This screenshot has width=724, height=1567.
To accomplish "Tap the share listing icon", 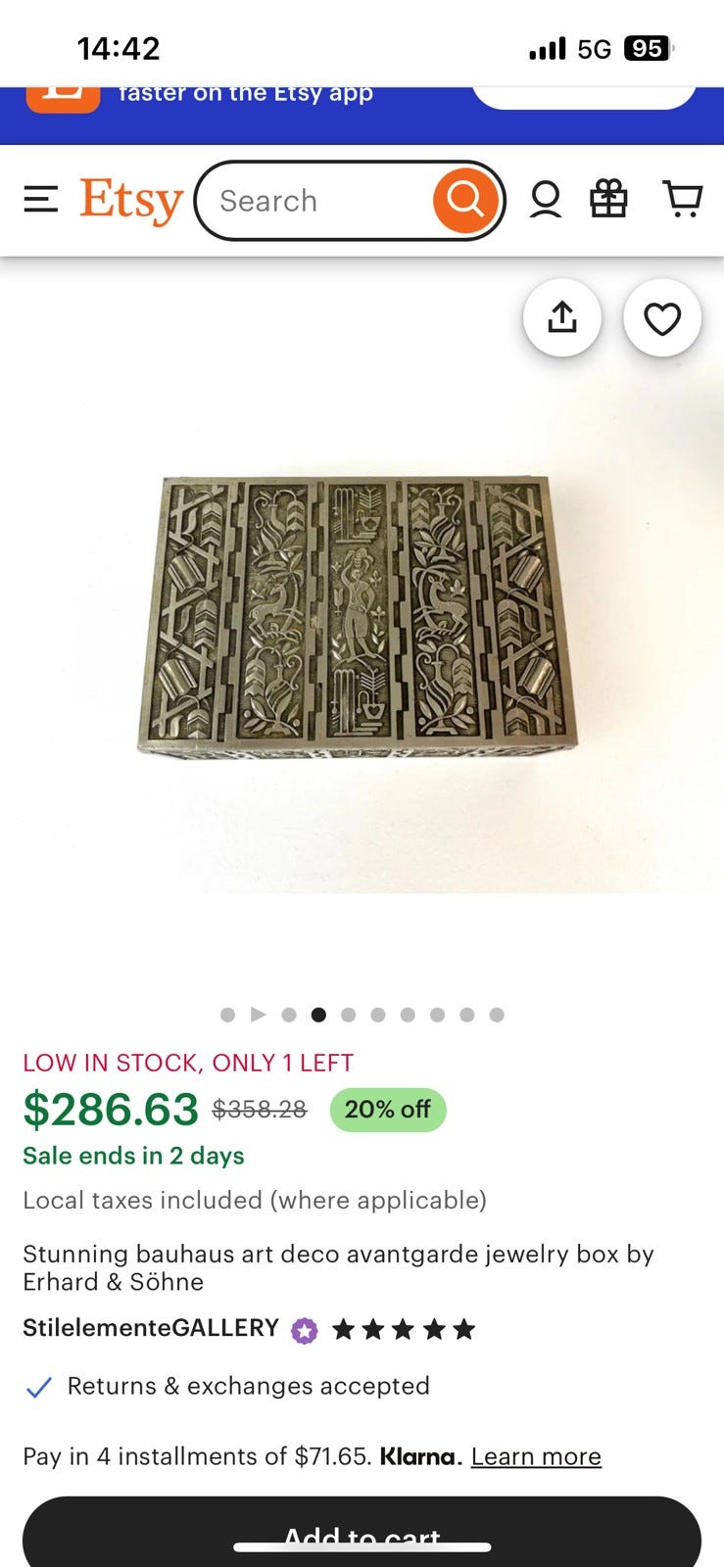I will pos(562,317).
